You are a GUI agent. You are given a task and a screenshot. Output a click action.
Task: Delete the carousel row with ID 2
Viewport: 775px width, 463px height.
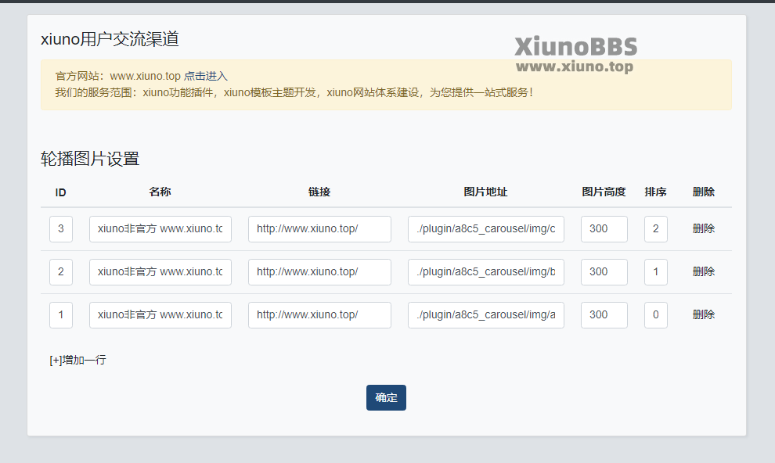(703, 271)
